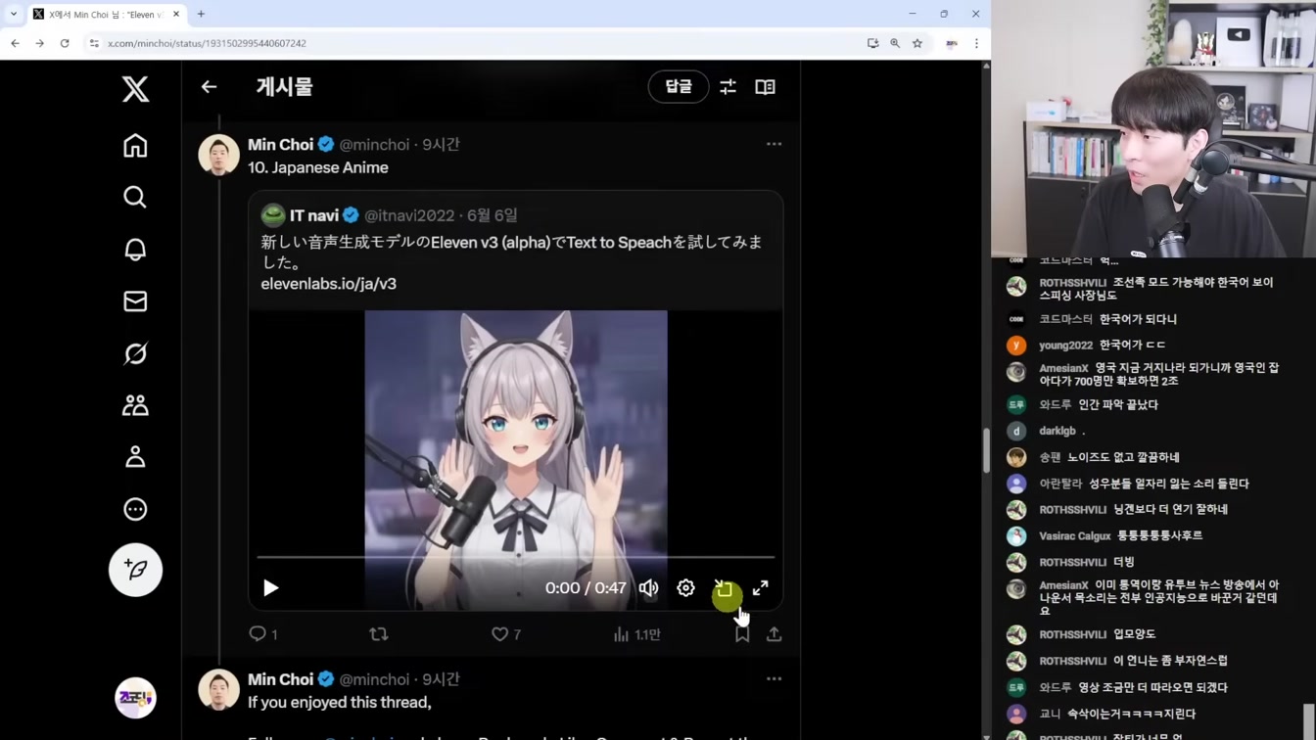The height and width of the screenshot is (740, 1316).
Task: Click the compose post feather button
Action: (x=135, y=570)
